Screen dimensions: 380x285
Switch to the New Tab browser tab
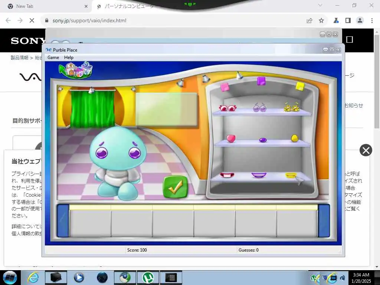[x=46, y=6]
